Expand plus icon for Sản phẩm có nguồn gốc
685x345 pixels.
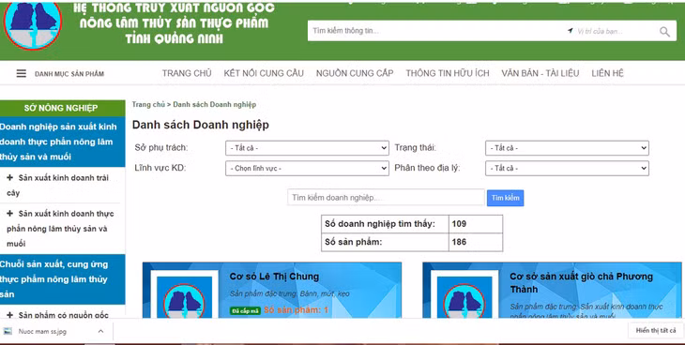[x=10, y=315]
